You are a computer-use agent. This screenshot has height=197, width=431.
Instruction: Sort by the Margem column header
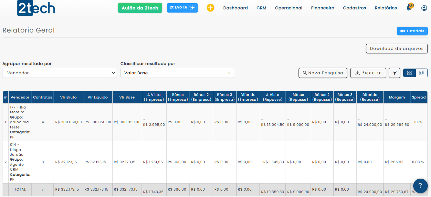coord(397,97)
